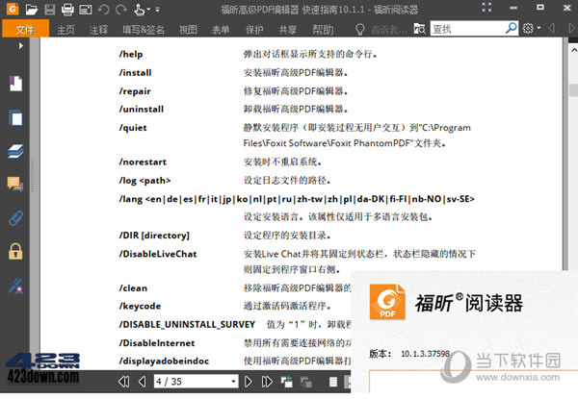
Task: Click the /norestart command text
Action: pos(143,162)
